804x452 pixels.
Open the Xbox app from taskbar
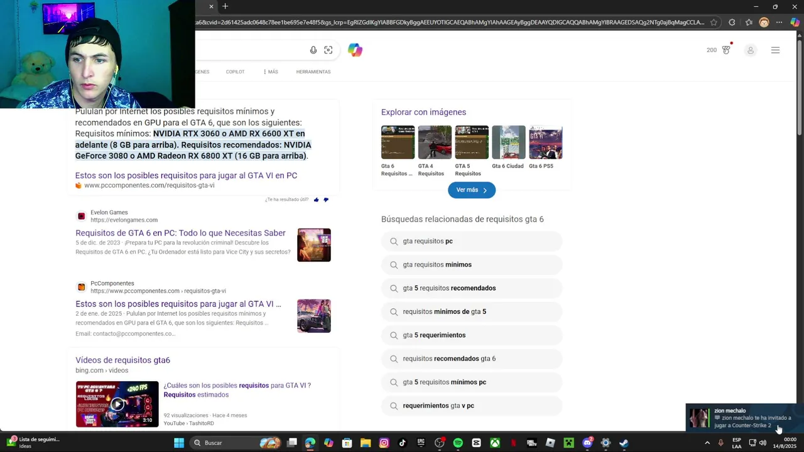click(x=495, y=443)
